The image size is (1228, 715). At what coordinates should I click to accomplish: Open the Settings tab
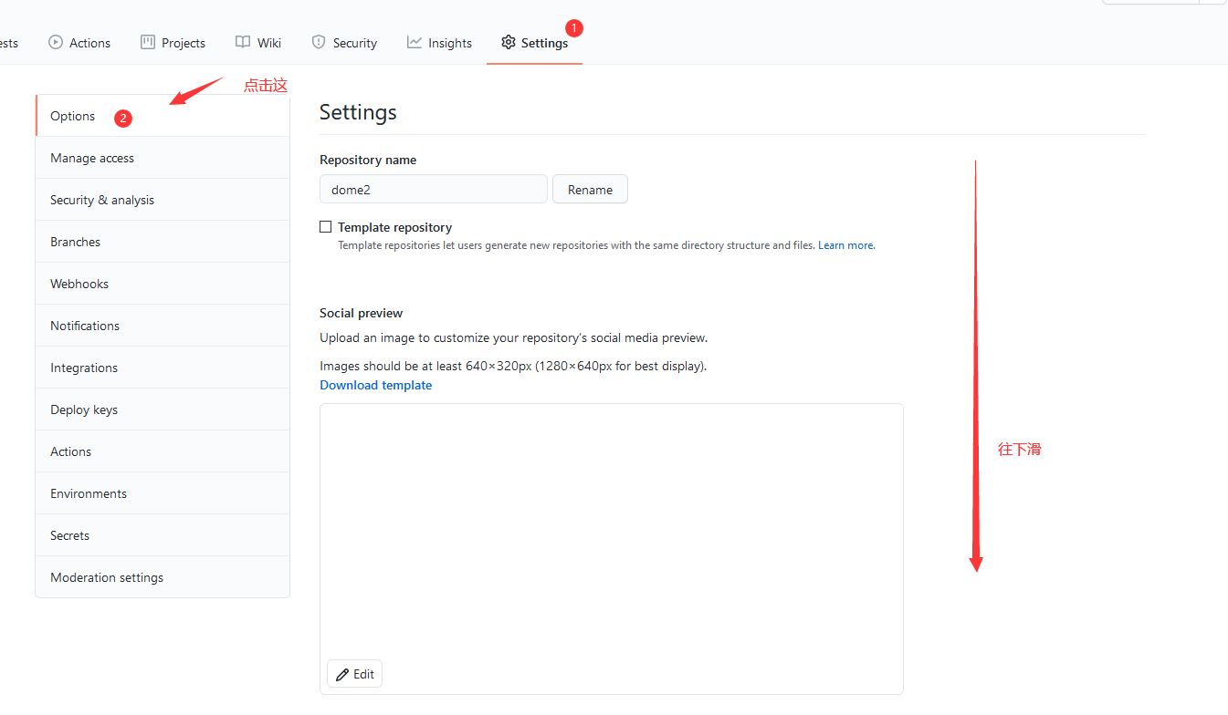(x=534, y=43)
